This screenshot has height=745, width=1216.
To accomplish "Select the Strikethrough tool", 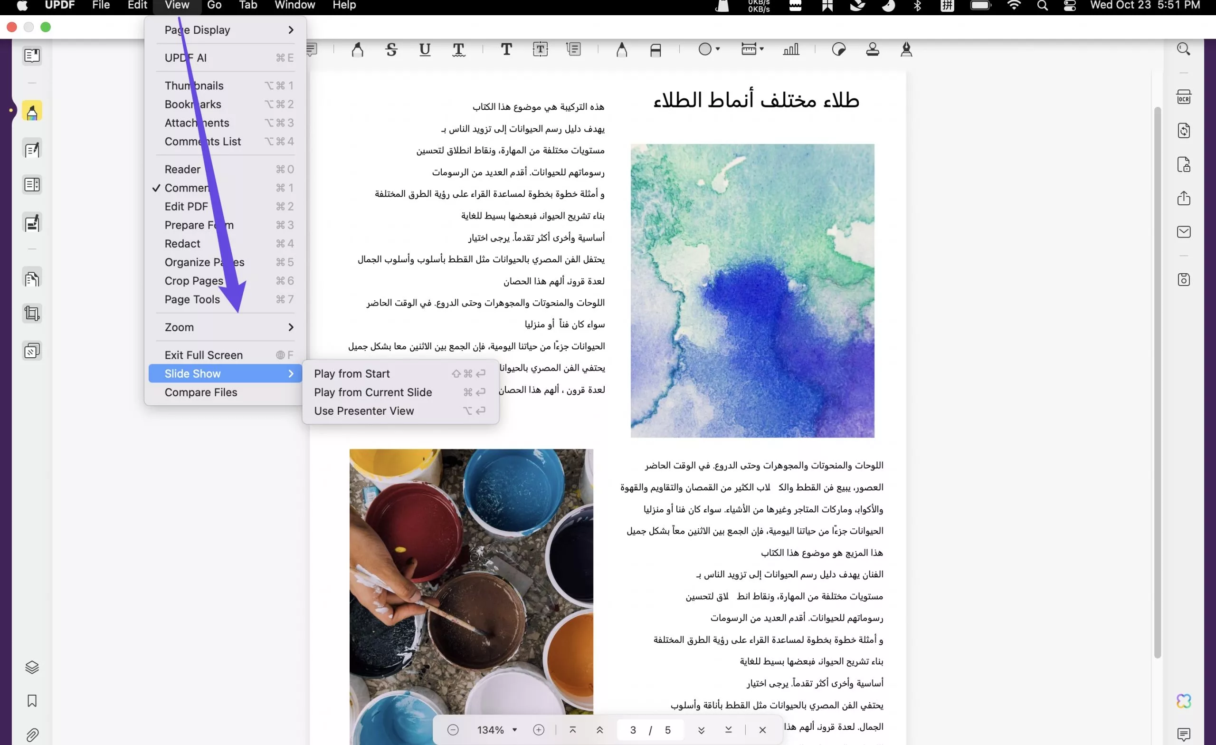I will click(391, 49).
